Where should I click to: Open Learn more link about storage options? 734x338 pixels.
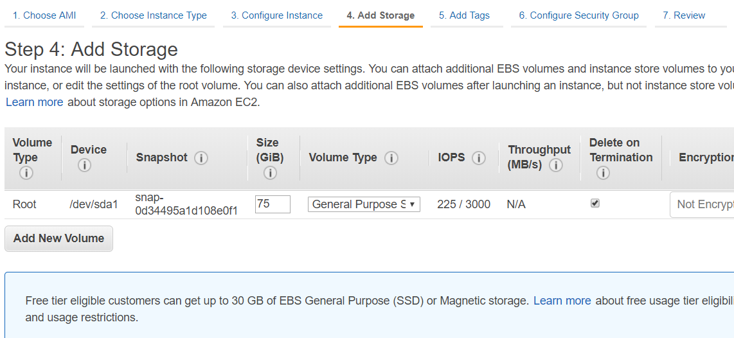pyautogui.click(x=34, y=102)
